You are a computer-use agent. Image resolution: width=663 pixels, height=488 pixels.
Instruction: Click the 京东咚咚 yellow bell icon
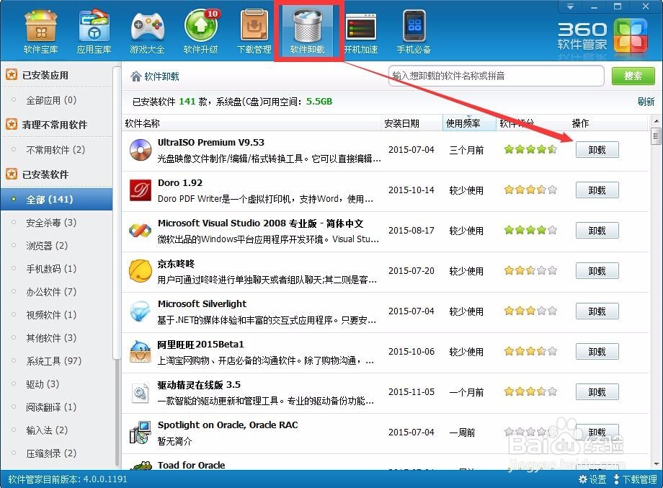point(141,271)
